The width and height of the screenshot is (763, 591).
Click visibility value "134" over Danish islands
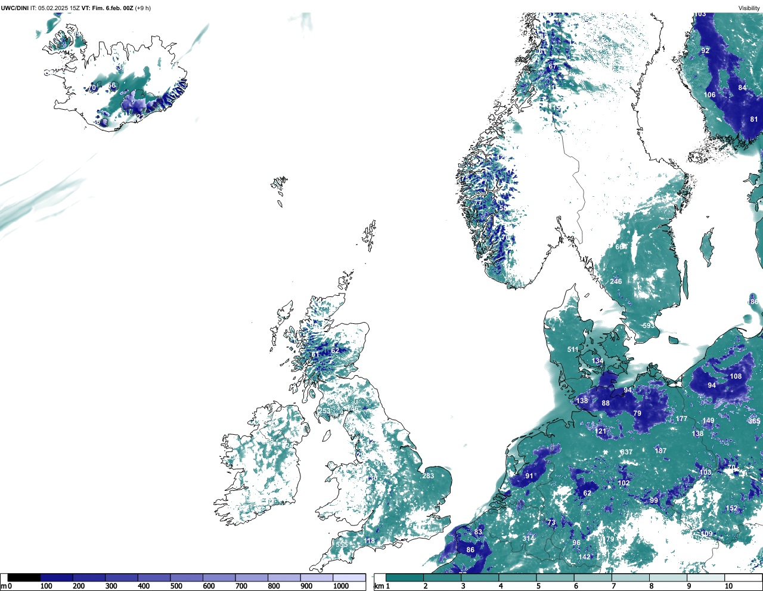598,361
